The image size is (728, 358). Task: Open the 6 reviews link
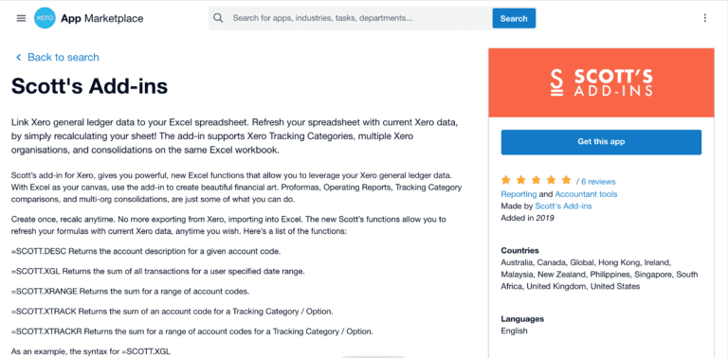pyautogui.click(x=598, y=182)
